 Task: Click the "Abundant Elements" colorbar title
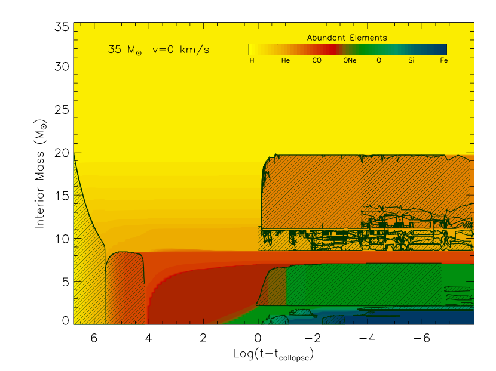pyautogui.click(x=347, y=38)
